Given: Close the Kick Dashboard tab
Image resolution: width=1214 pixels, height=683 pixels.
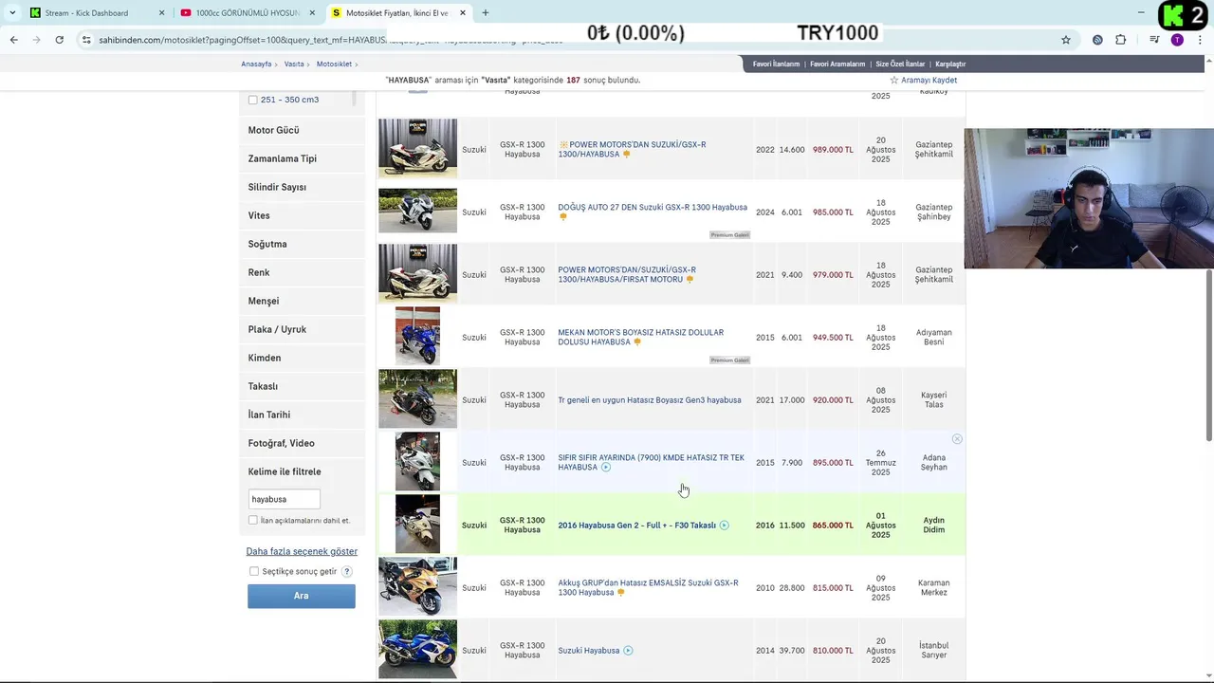Looking at the screenshot, I should [161, 13].
